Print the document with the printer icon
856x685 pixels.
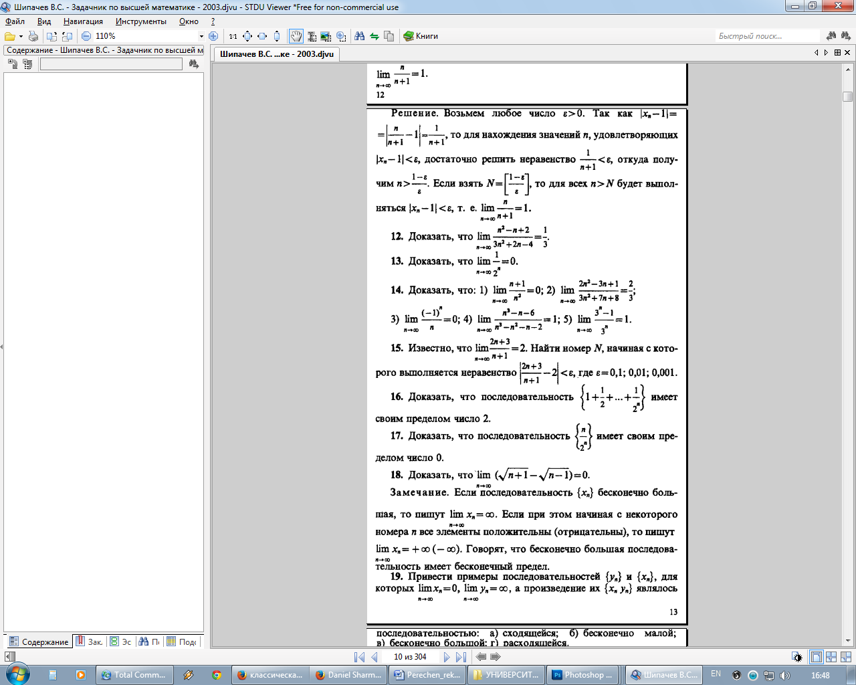pyautogui.click(x=33, y=36)
